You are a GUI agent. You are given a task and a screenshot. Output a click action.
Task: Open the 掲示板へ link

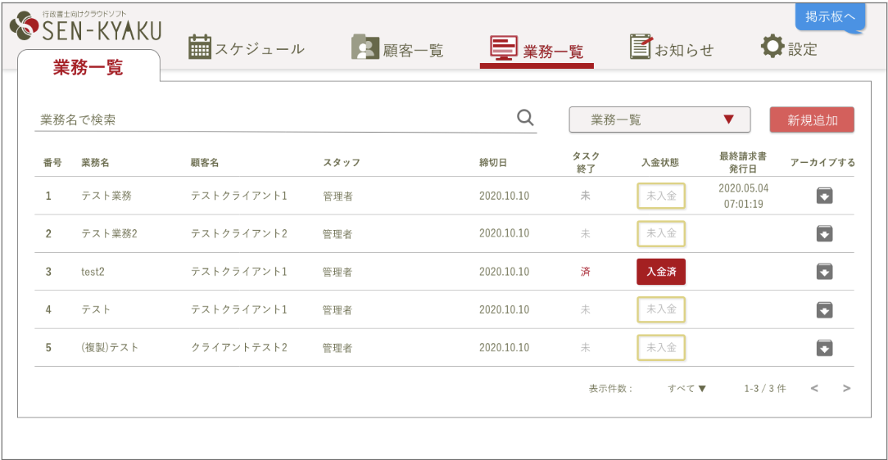(829, 16)
